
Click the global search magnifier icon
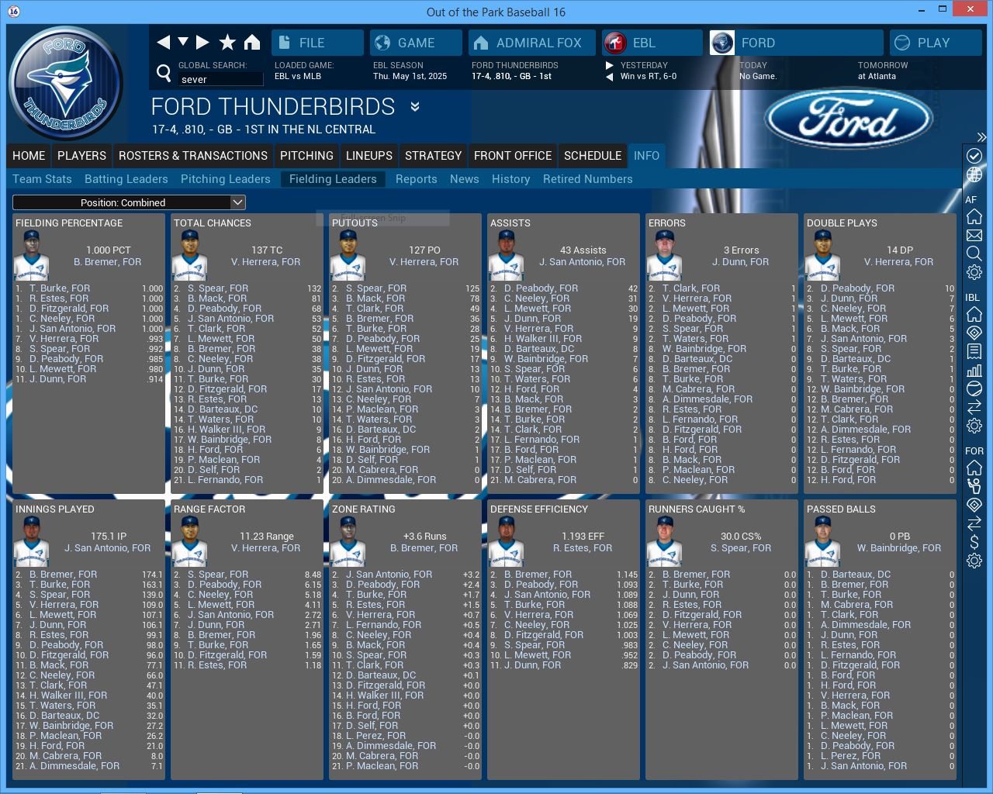(x=164, y=73)
